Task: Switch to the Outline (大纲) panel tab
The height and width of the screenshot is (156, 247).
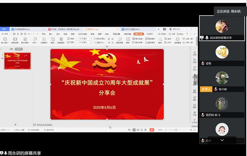Action: click(11, 49)
